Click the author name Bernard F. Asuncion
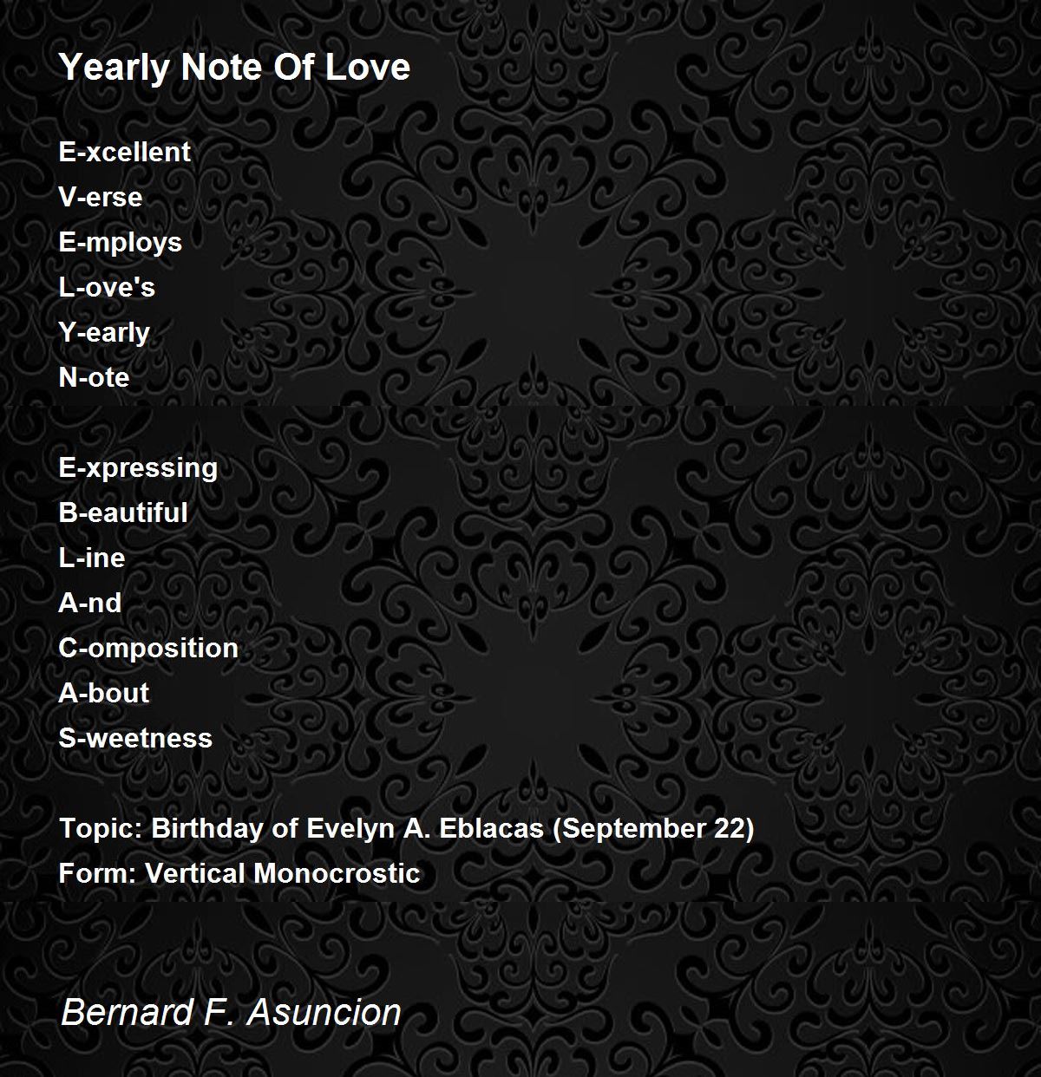 click(x=231, y=1012)
